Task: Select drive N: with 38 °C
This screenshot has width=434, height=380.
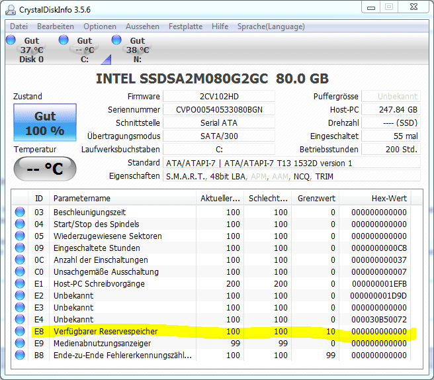Action: tap(138, 50)
